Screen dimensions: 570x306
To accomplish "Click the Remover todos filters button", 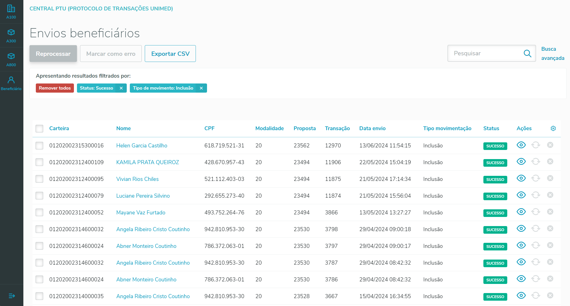I will pyautogui.click(x=55, y=88).
